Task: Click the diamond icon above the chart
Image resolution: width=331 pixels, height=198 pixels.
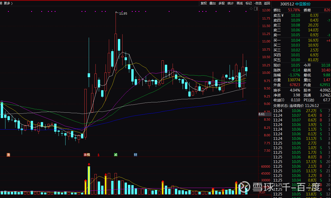Action: point(251,9)
